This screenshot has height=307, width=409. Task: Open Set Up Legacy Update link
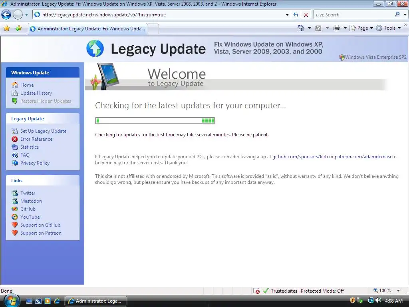pyautogui.click(x=43, y=131)
